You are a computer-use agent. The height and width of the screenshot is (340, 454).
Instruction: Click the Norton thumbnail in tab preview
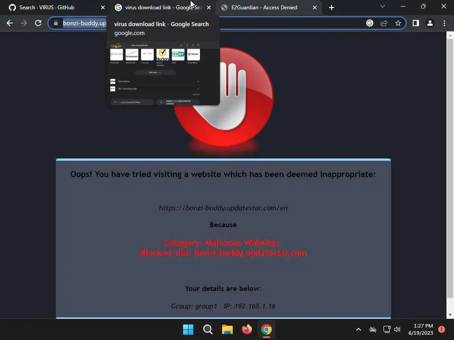163,55
